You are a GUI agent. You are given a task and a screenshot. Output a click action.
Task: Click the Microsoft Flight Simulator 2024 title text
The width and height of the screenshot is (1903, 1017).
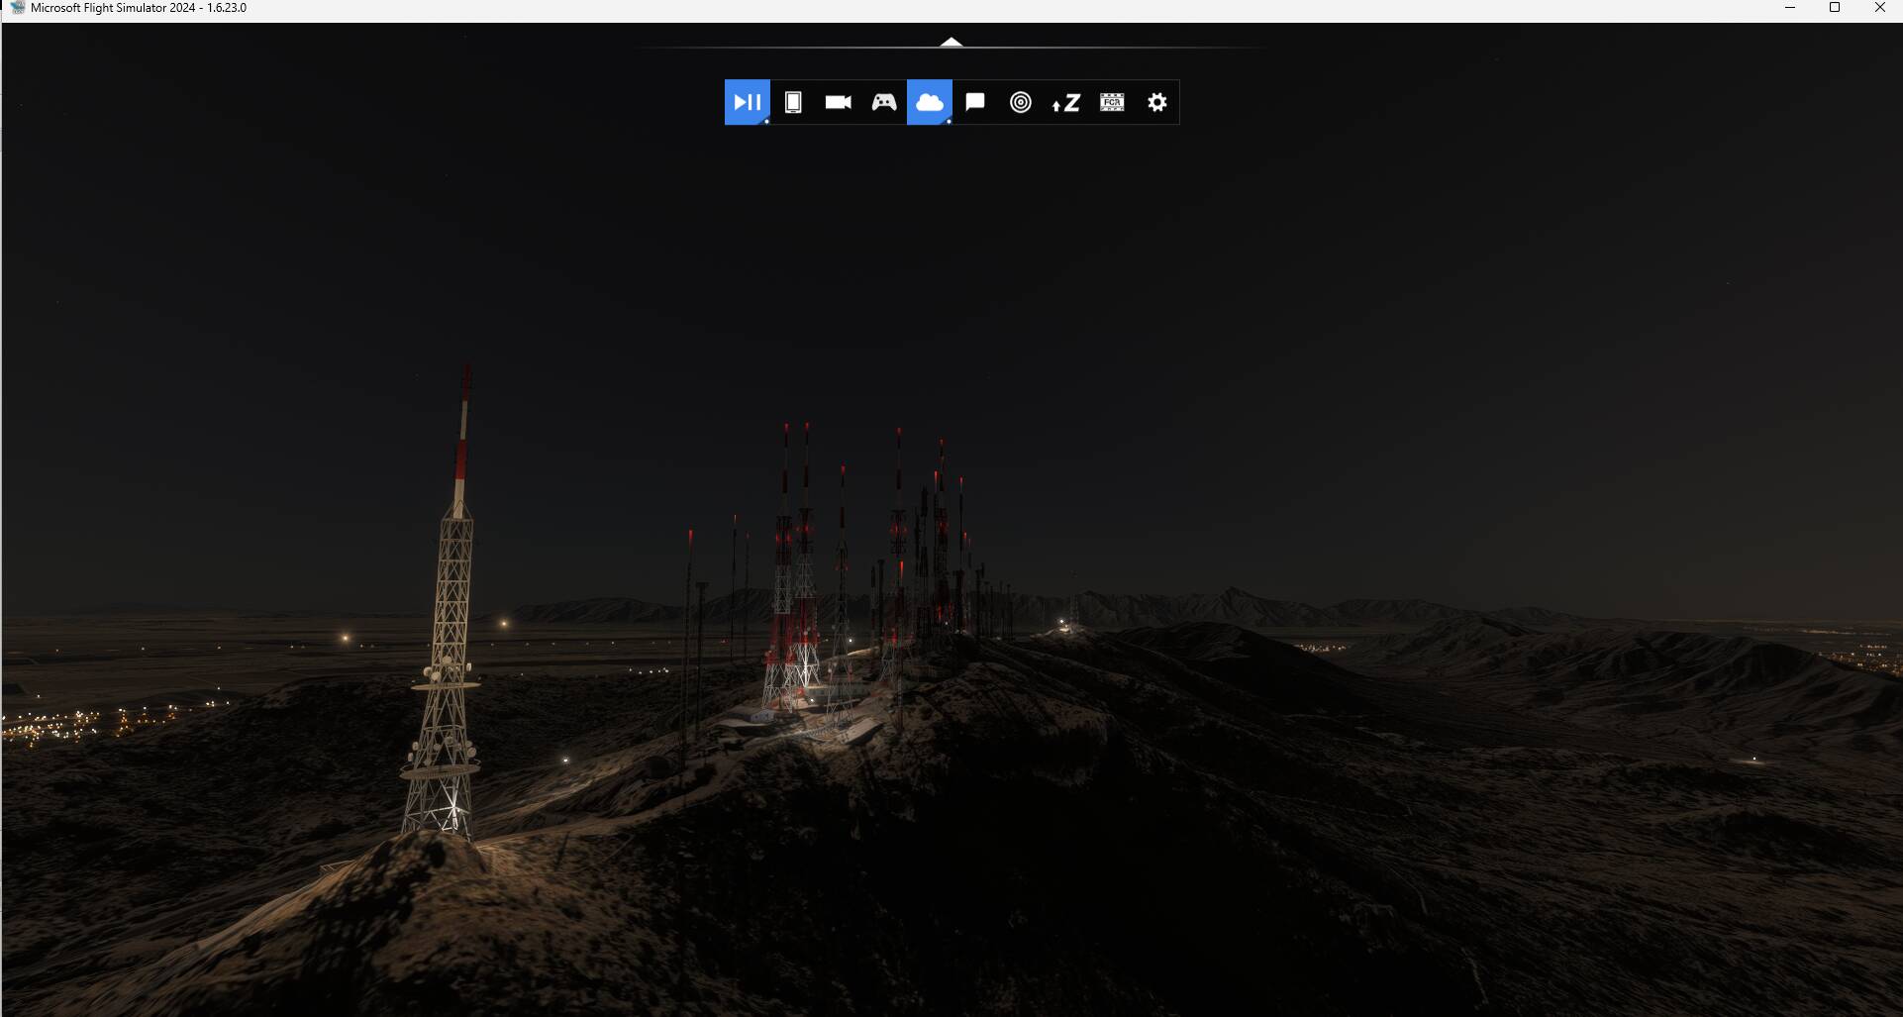tap(139, 8)
